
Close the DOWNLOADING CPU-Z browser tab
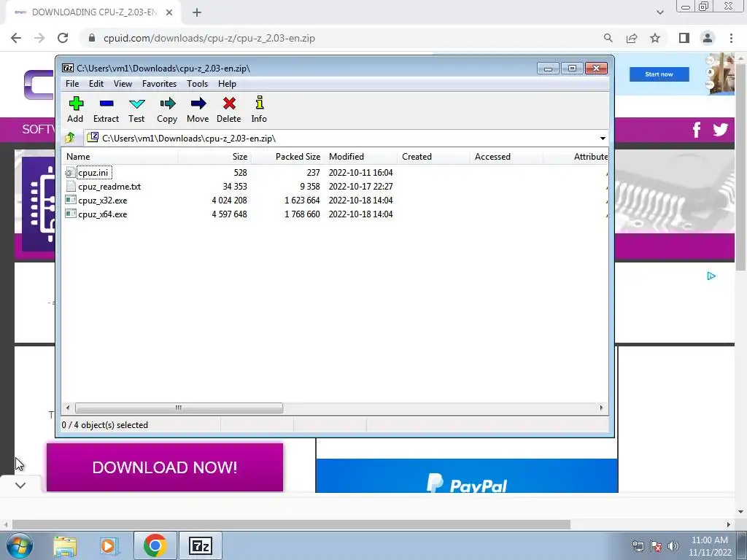169,13
